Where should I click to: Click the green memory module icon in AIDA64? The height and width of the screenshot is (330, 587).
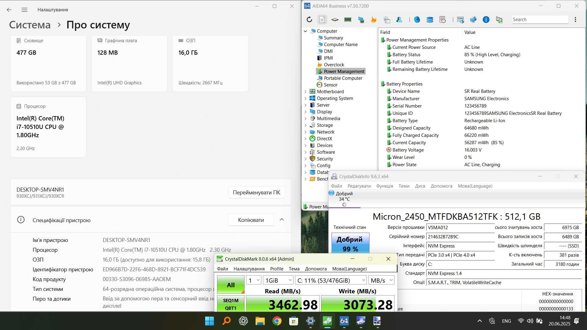click(x=348, y=20)
